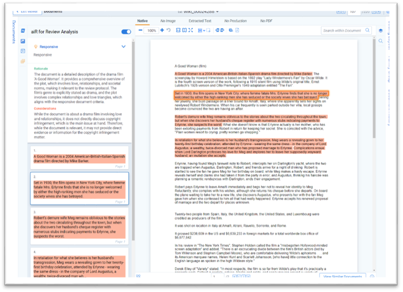
Task: Click the right sidebar search magnifier icon
Action: pyautogui.click(x=381, y=41)
